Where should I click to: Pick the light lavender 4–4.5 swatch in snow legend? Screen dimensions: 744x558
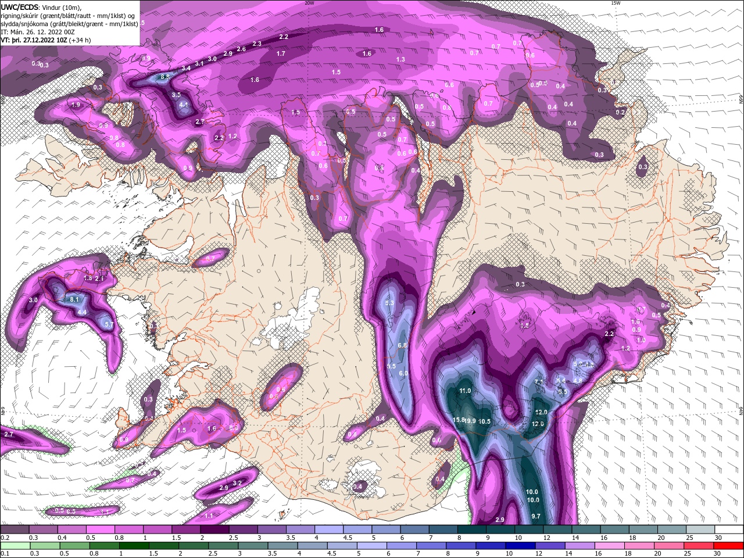329,530
